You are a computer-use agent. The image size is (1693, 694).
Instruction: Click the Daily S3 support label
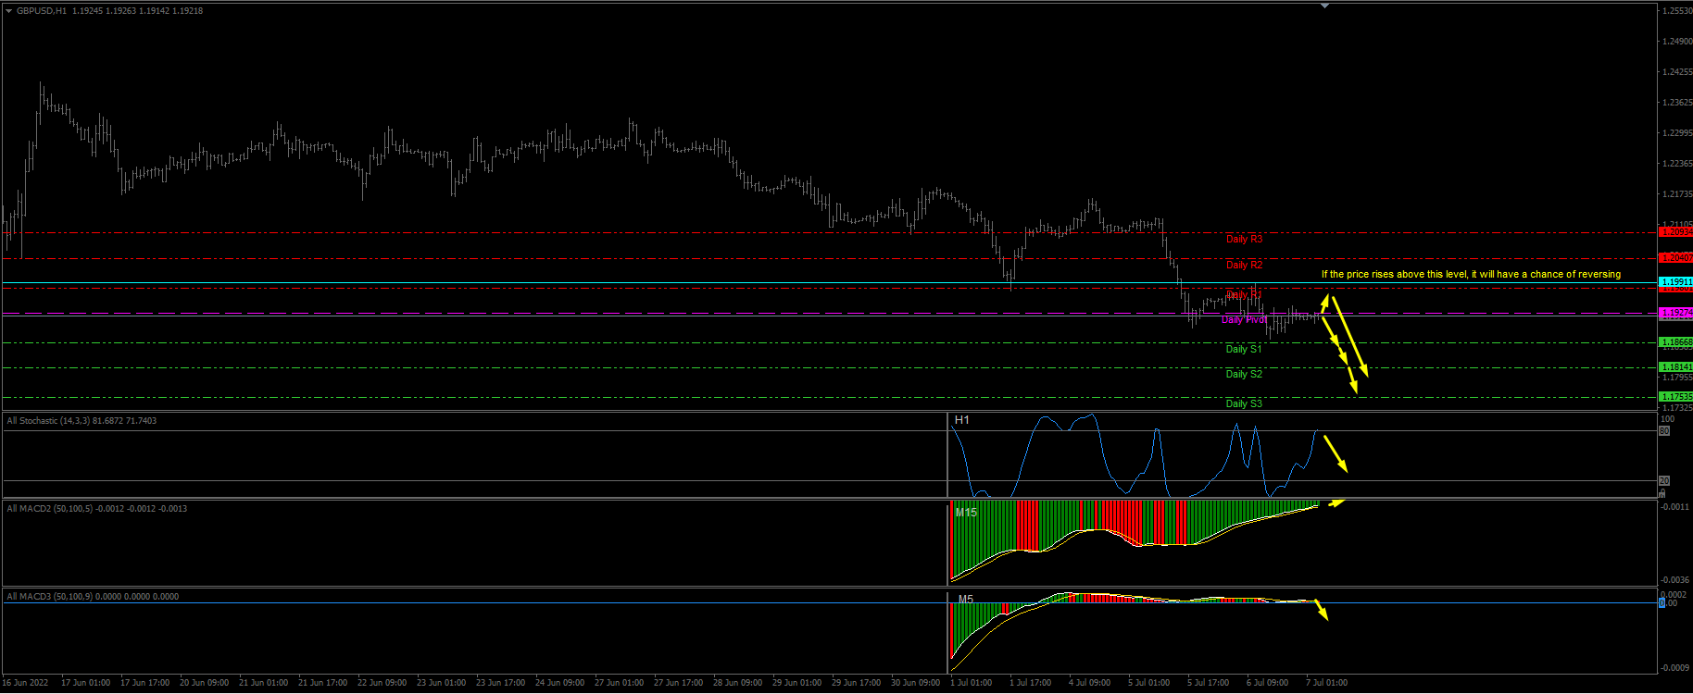point(1244,403)
